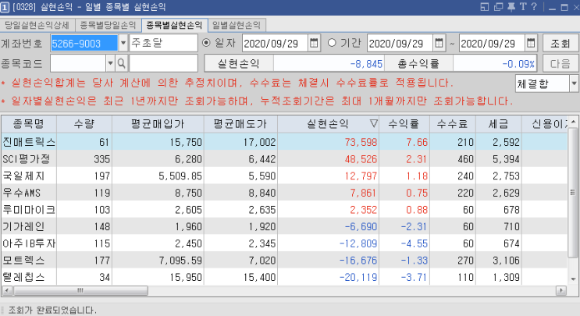Click the 계좌번호 field 5266-9003
580x316 pixels.
pos(84,43)
